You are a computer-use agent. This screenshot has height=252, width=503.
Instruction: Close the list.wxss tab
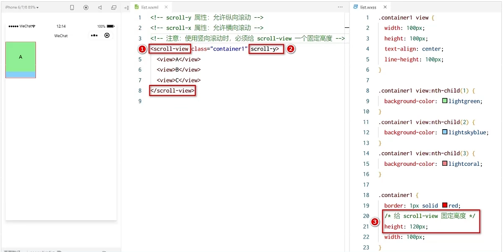(385, 7)
